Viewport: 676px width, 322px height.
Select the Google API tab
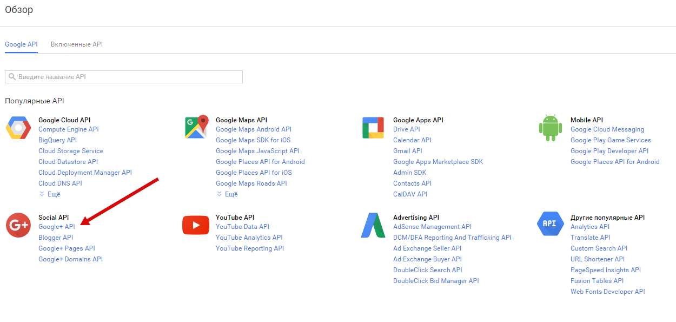pos(21,44)
